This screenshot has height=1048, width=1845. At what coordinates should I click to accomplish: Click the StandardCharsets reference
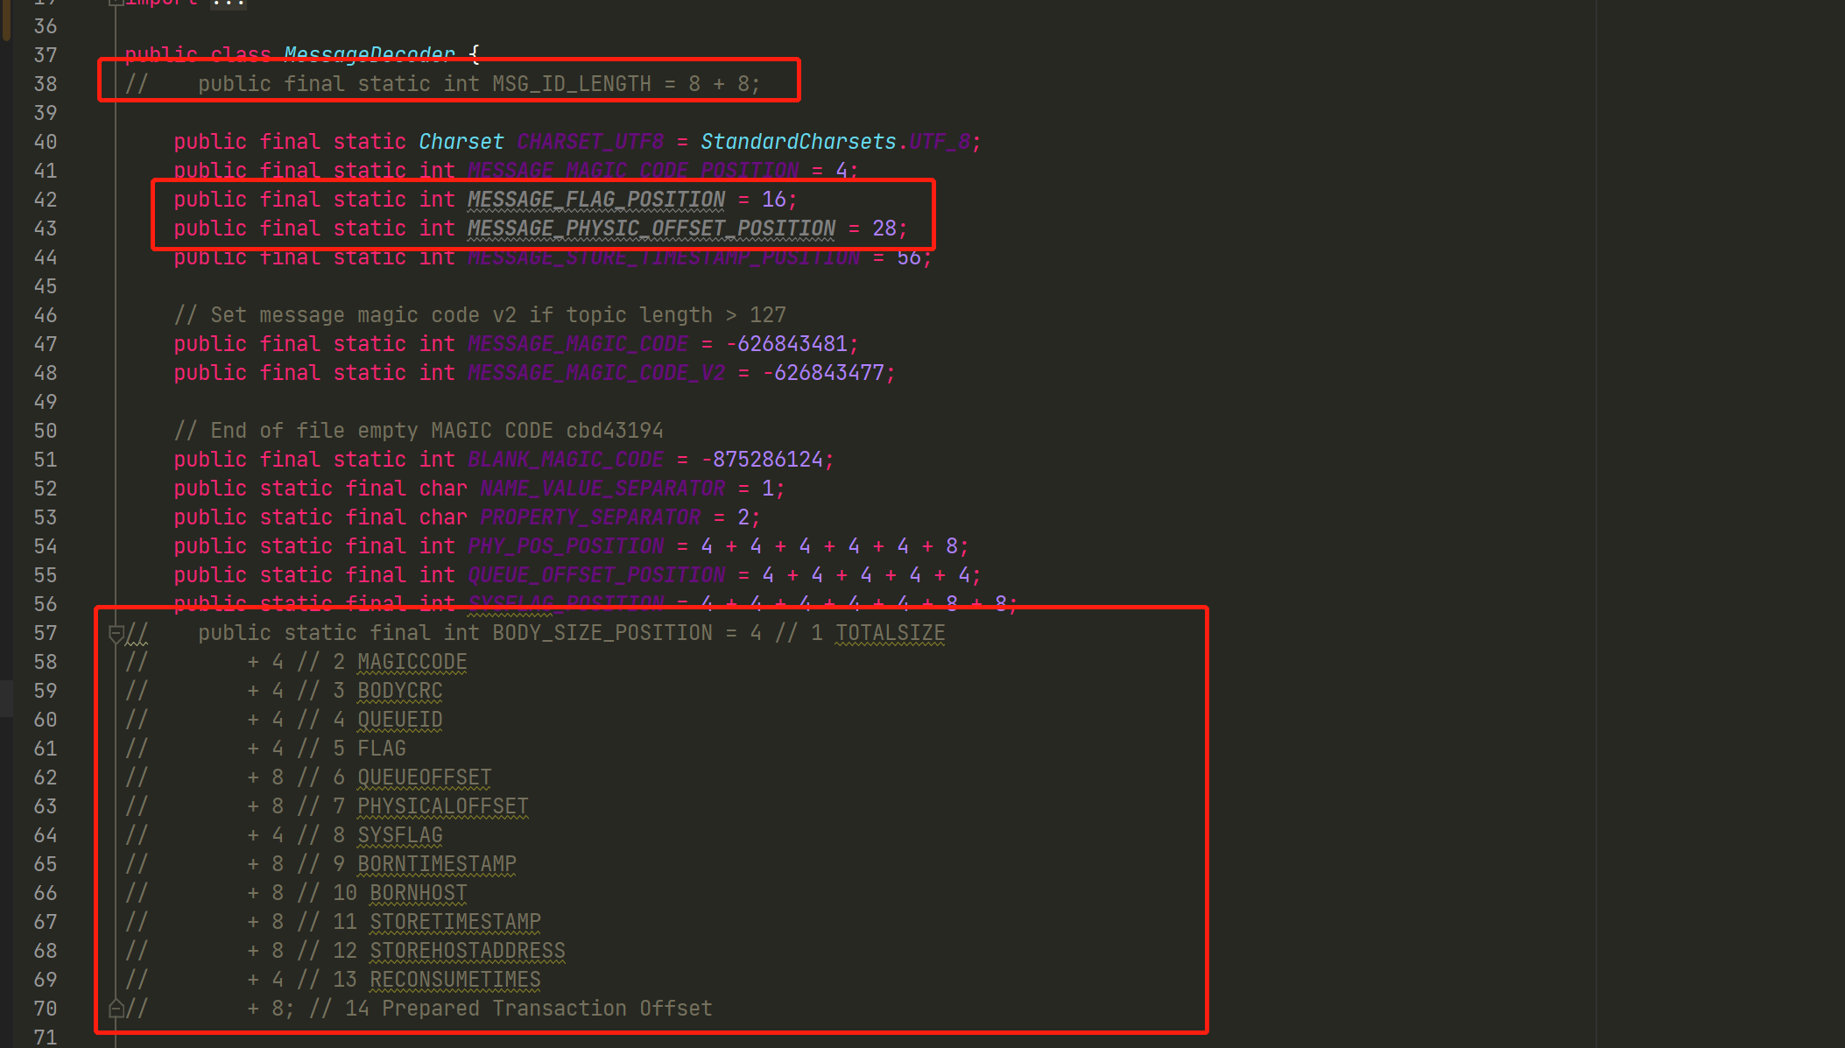coord(799,142)
